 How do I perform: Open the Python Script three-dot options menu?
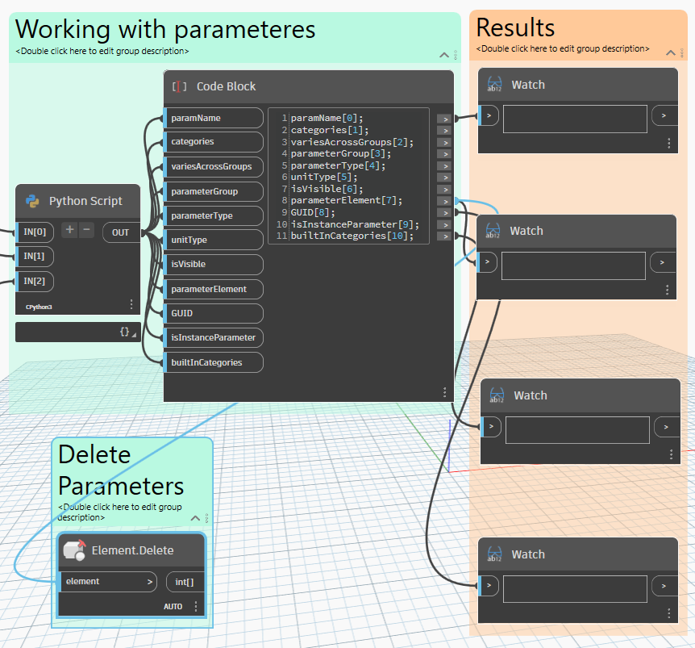(x=131, y=304)
